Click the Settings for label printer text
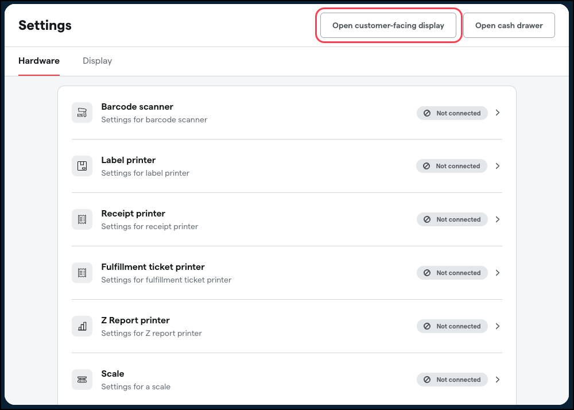This screenshot has width=574, height=410. point(145,173)
